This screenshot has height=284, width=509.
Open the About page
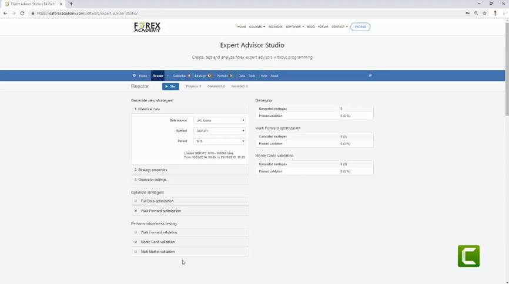[274, 76]
